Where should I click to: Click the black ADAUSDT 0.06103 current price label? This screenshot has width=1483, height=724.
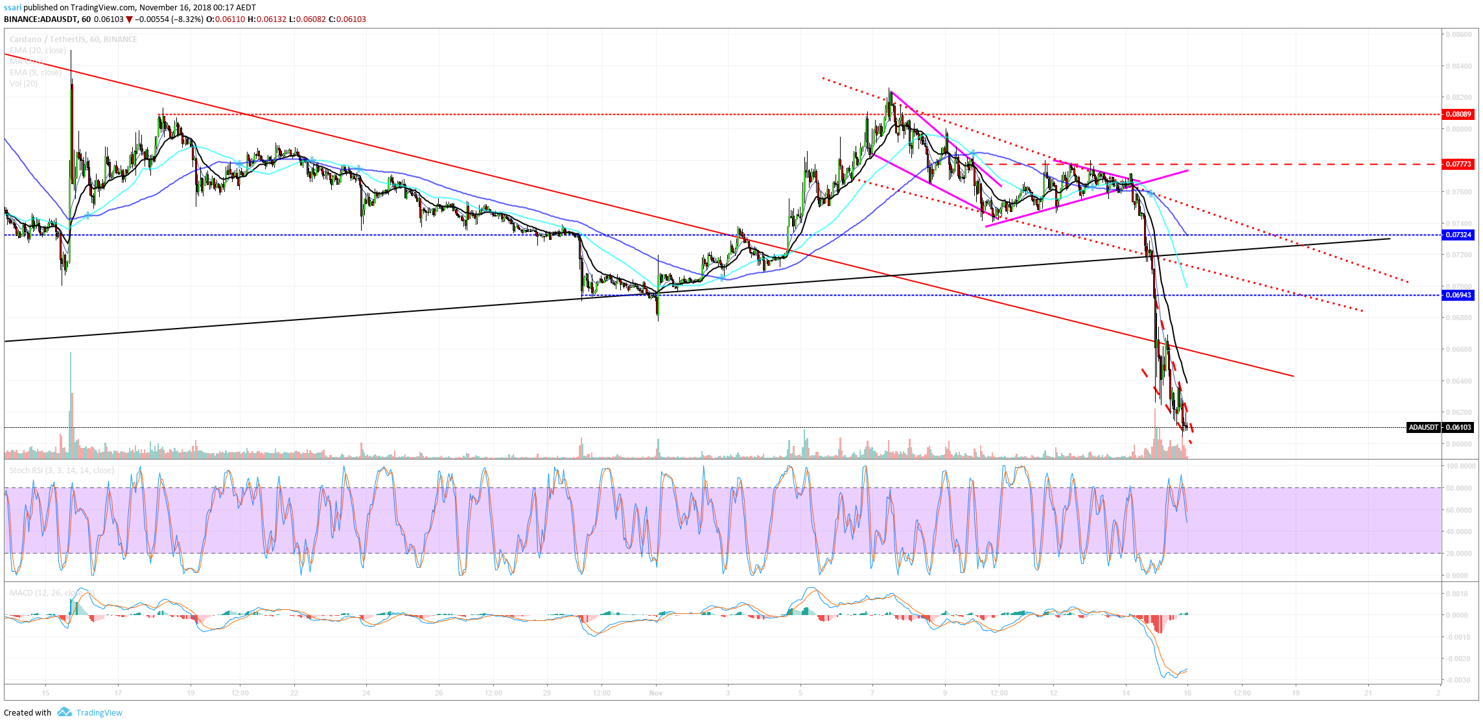tap(1441, 428)
